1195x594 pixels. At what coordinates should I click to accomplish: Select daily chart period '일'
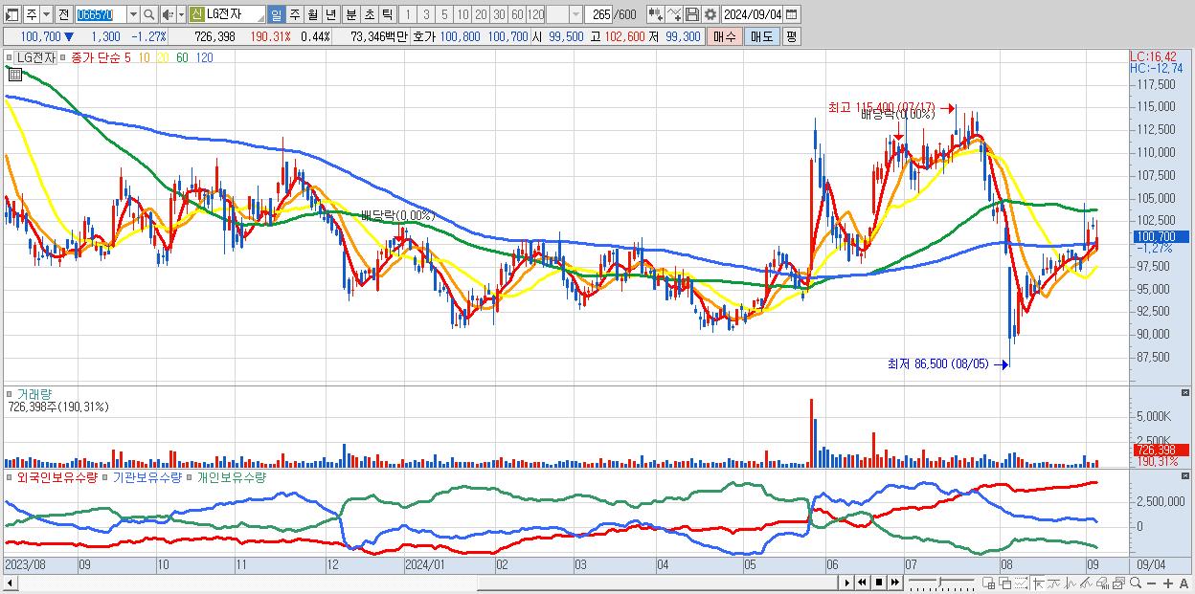276,14
